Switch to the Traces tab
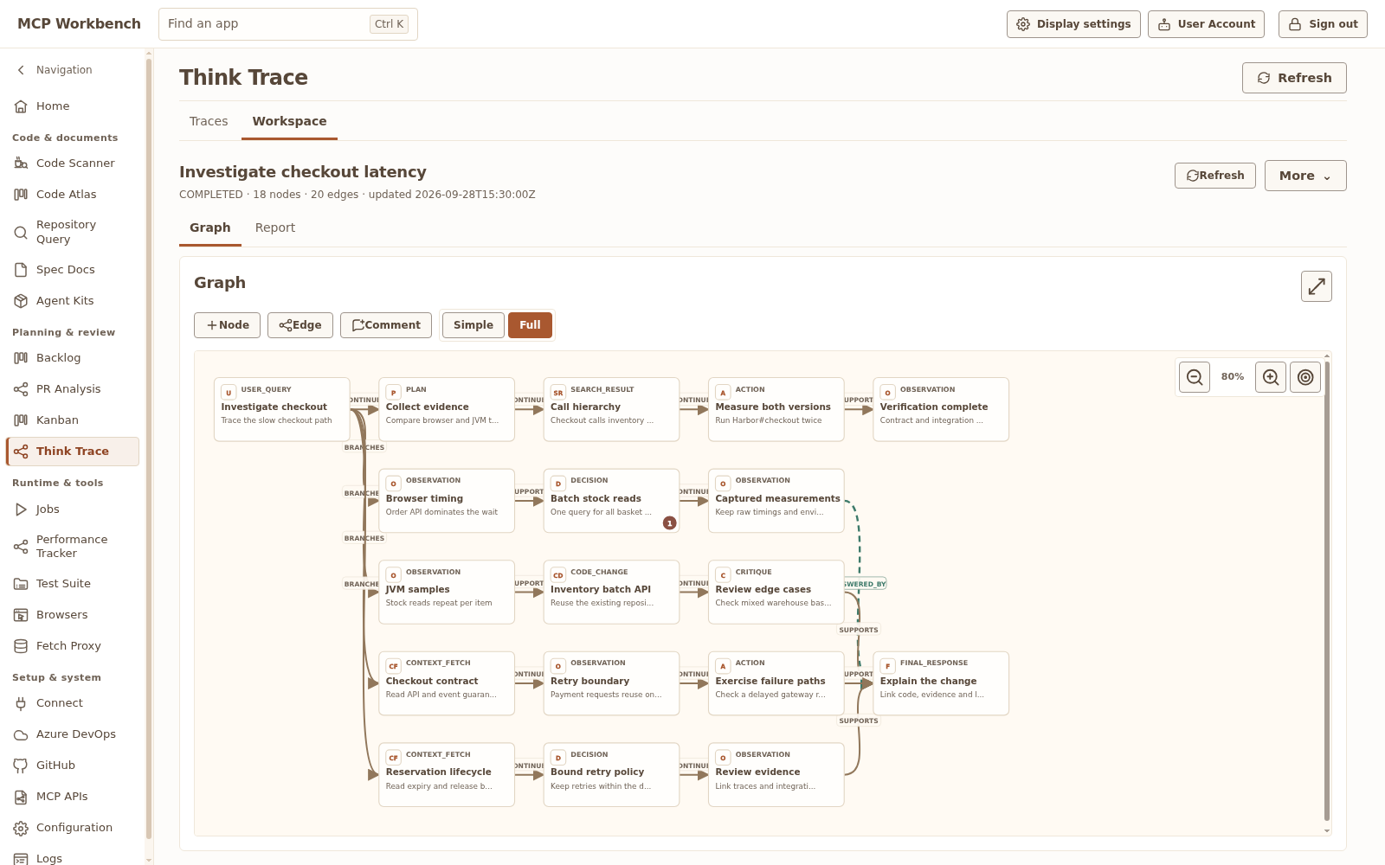The height and width of the screenshot is (865, 1385). tap(209, 121)
